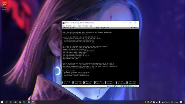The image size is (185, 104).
Task: Close the VirtualBox window
Action: tap(136, 23)
